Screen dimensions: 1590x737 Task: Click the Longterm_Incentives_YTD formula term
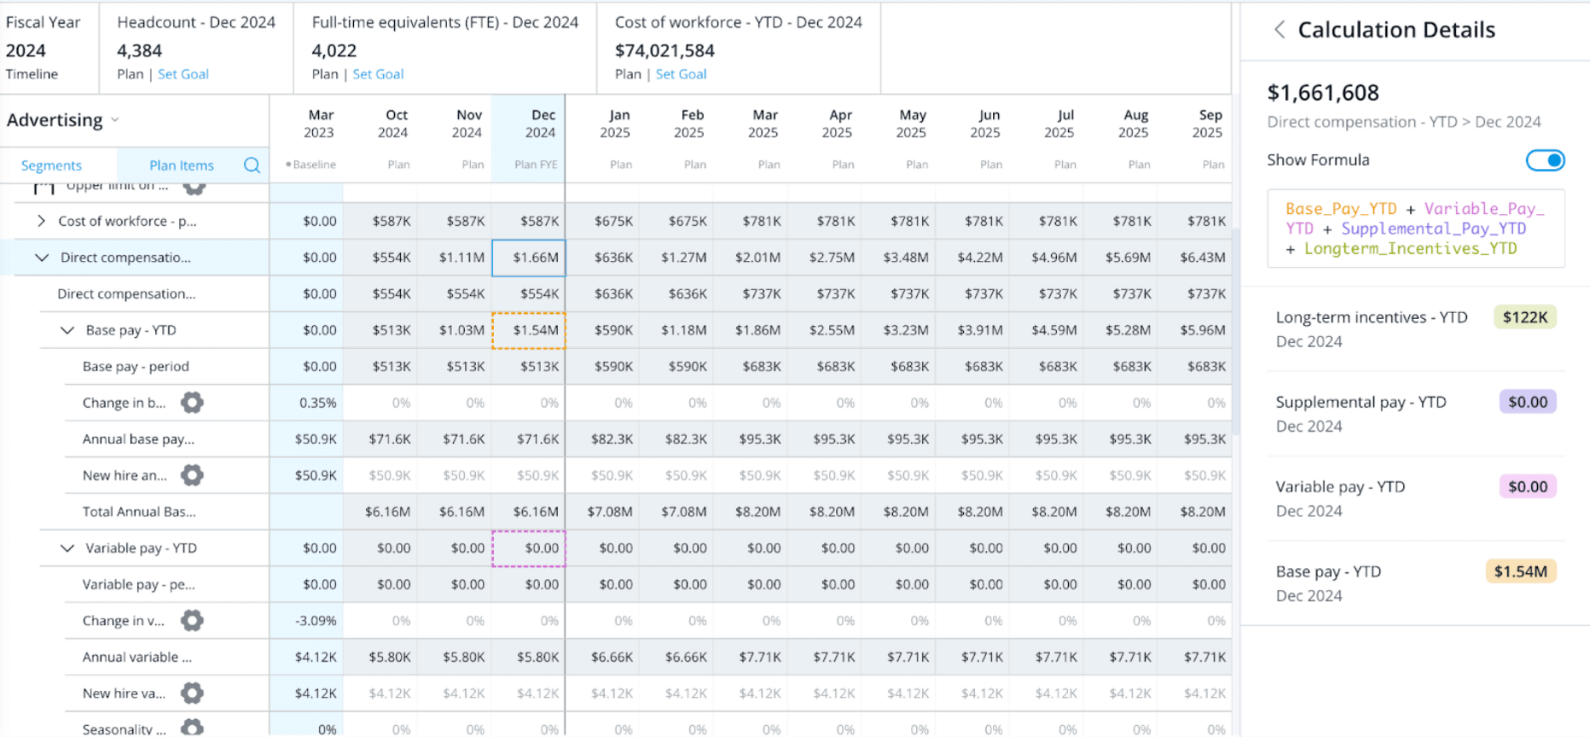click(1410, 249)
